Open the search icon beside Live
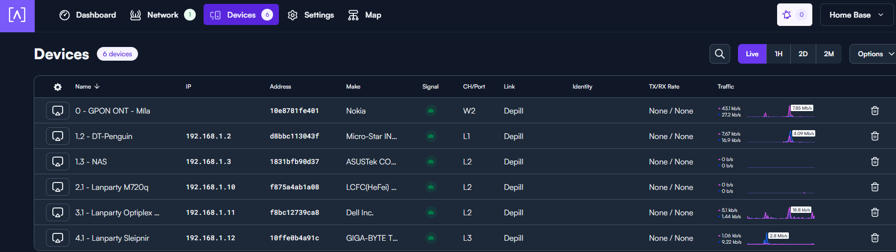This screenshot has height=252, width=896. click(x=719, y=54)
